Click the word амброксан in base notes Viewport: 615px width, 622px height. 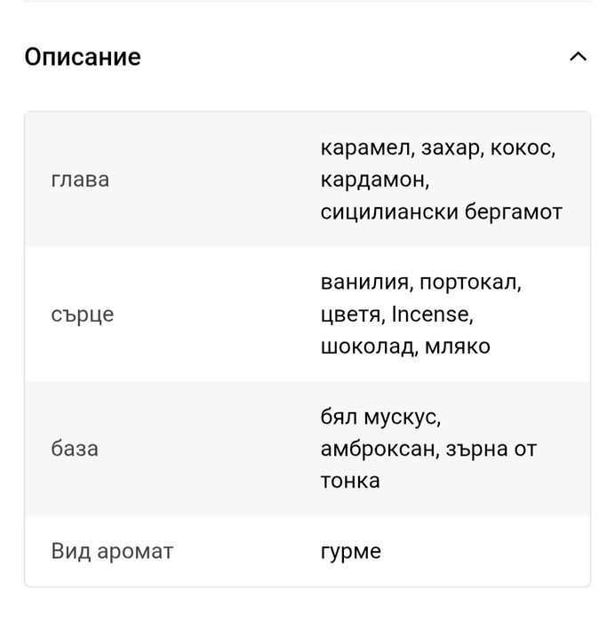tap(378, 449)
